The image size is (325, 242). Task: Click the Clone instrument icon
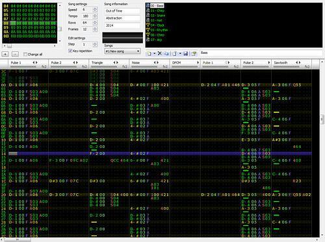pyautogui.click(x=166, y=53)
